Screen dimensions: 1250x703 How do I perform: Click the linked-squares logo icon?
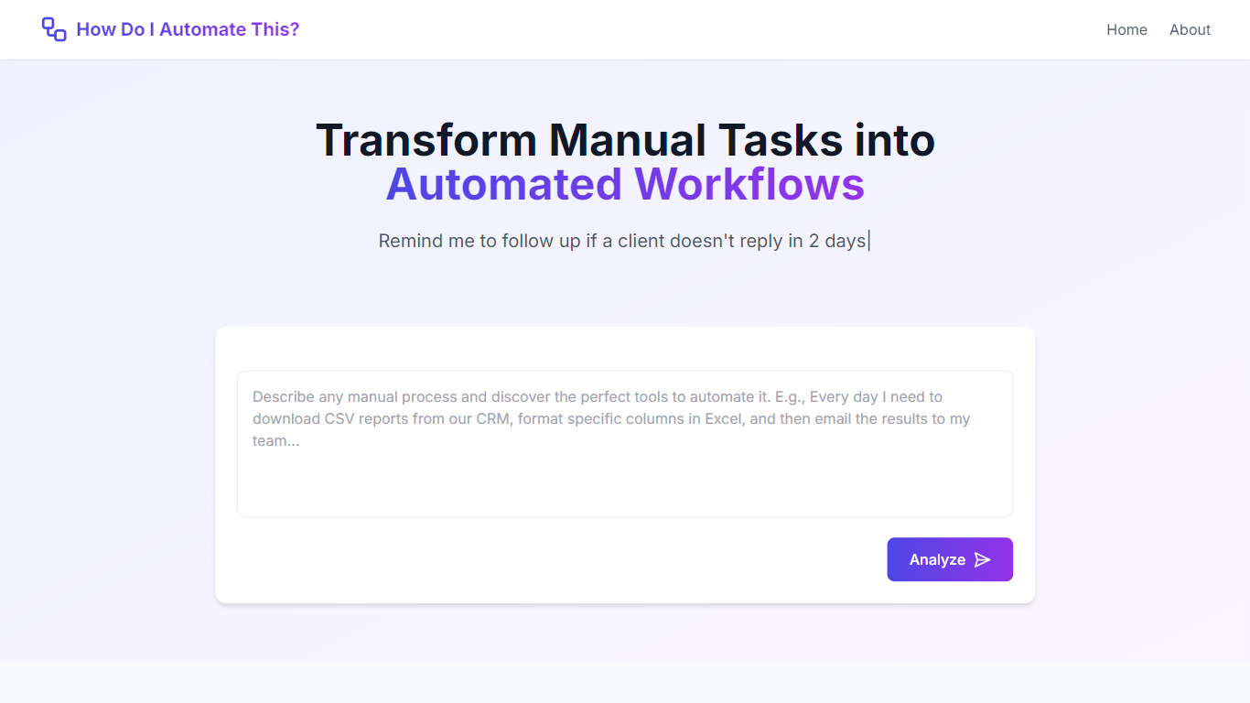click(x=54, y=29)
